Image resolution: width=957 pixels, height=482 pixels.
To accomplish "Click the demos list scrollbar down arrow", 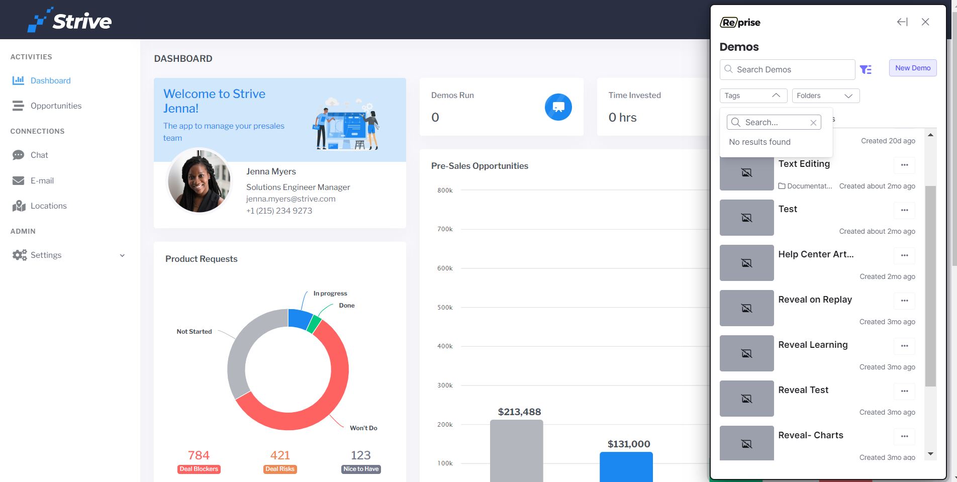I will (931, 454).
